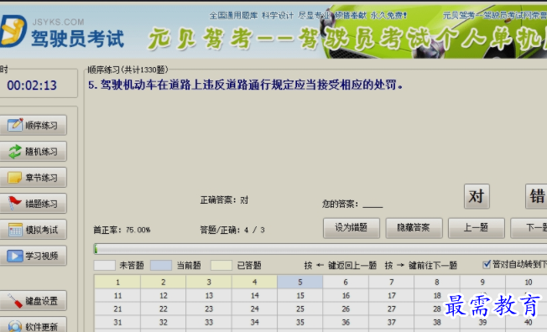Jump to question 2 in grid
Screen dimensions: 547x332
pos(164,283)
